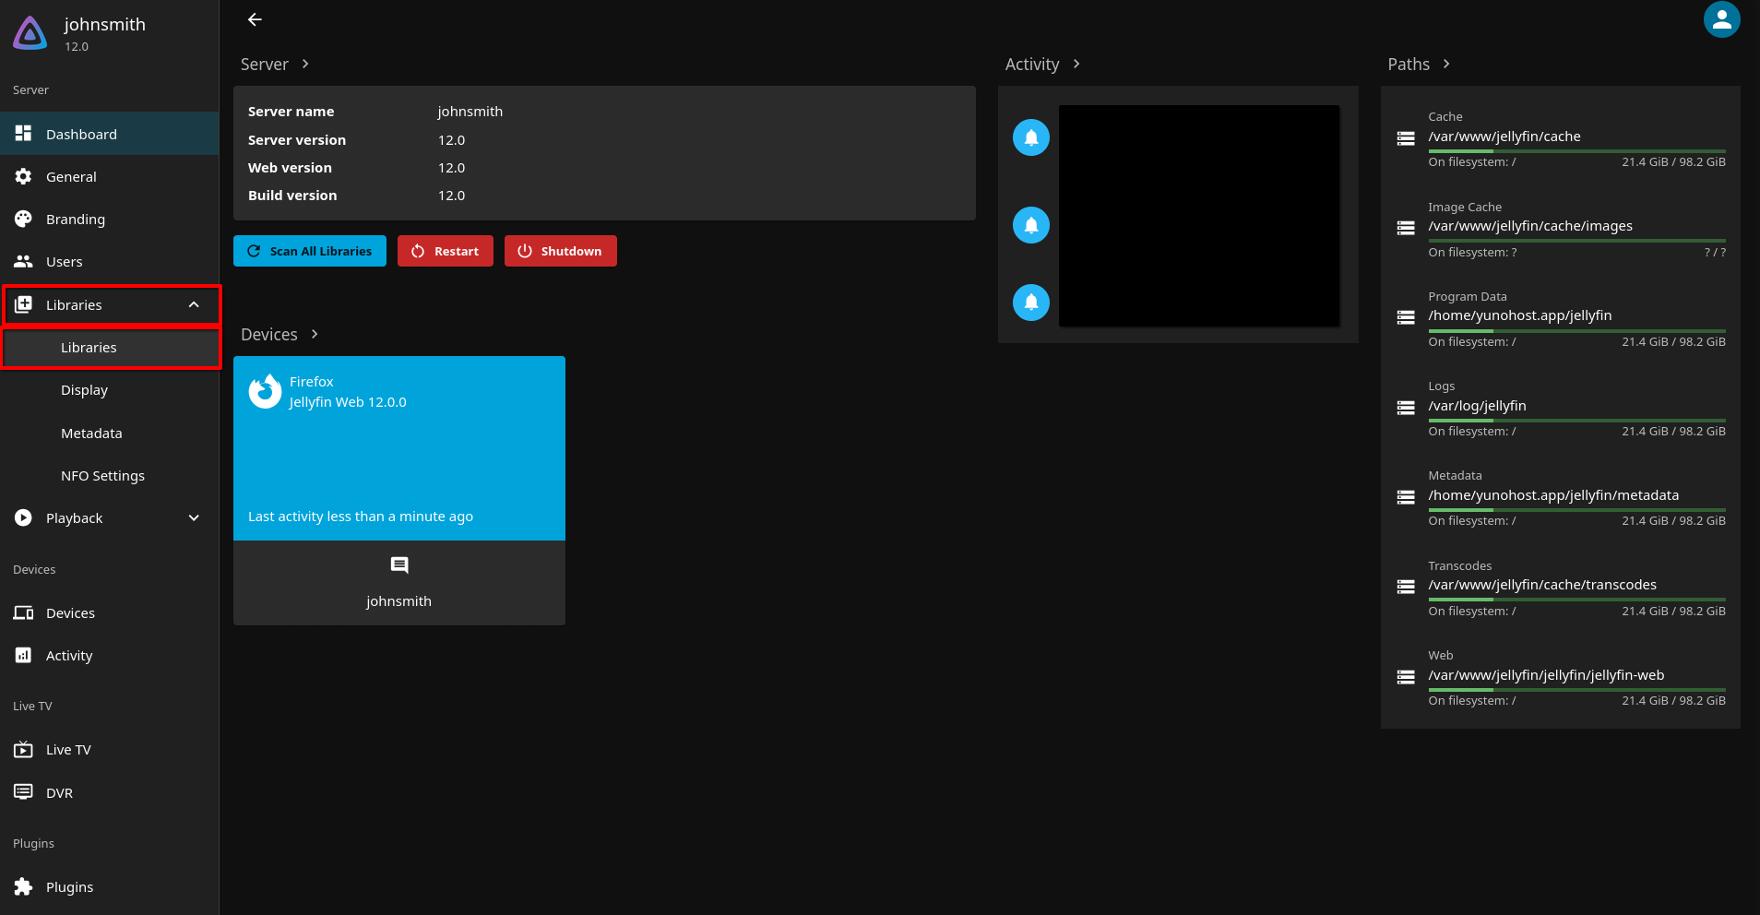
Task: Click the Live TV icon
Action: tap(23, 750)
